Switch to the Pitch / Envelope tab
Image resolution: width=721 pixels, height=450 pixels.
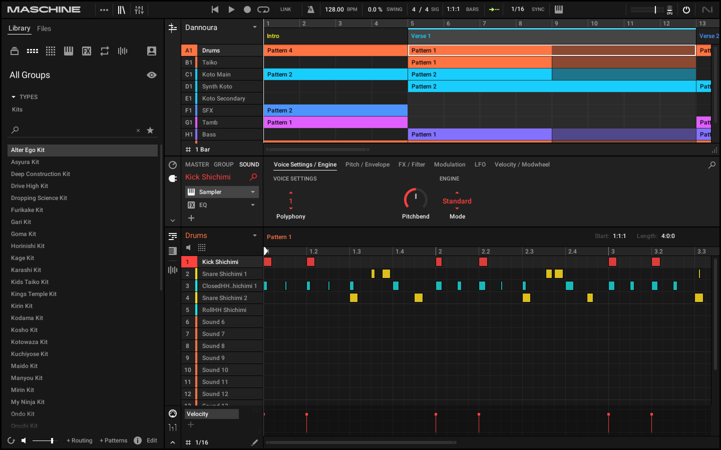tap(367, 164)
